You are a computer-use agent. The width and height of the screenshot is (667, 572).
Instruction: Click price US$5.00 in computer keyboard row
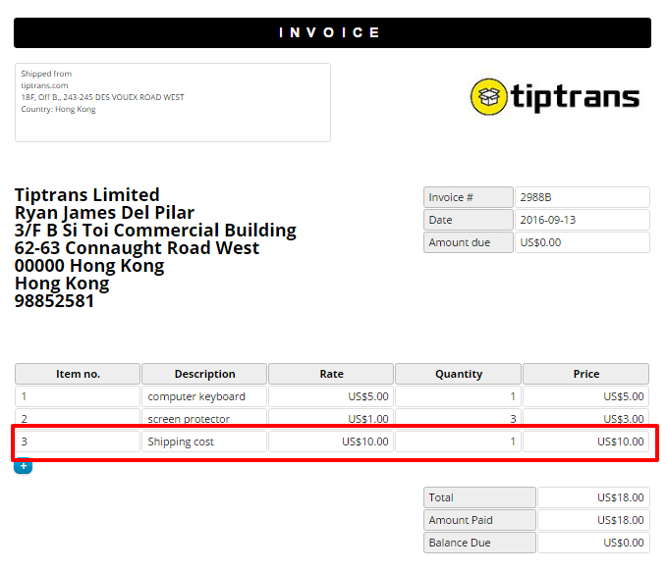click(x=585, y=396)
